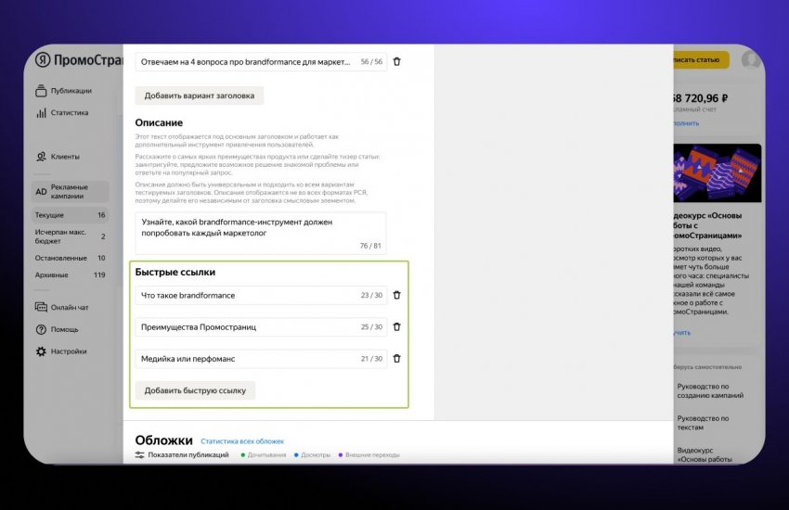Click the description text field
Image resolution: width=789 pixels, height=510 pixels.
[260, 233]
